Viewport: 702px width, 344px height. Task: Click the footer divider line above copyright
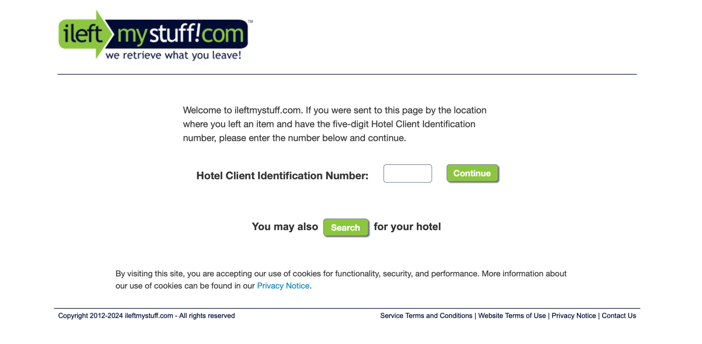(347, 307)
